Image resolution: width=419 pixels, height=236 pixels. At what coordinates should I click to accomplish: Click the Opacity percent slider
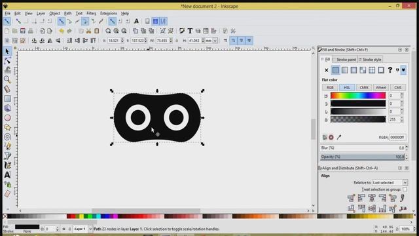362,157
